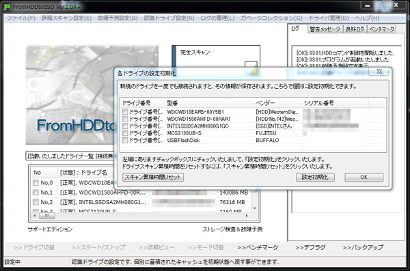Select the 76316 MB capacity cell

coord(232,202)
